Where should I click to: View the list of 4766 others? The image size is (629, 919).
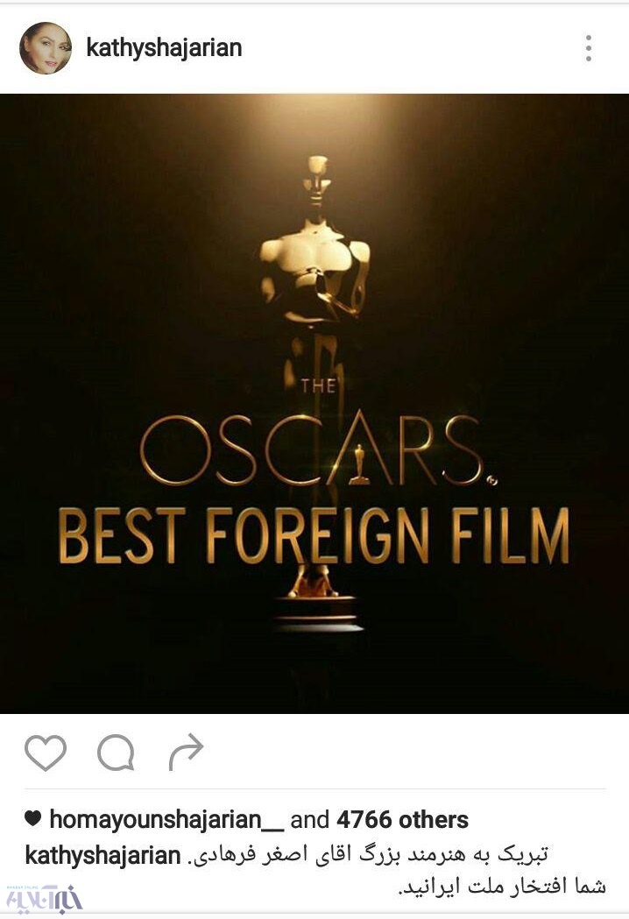click(x=402, y=819)
